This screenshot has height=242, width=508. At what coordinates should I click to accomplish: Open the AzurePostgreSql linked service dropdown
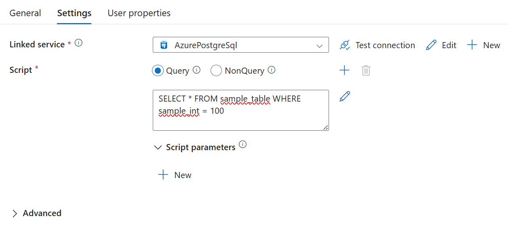point(240,45)
